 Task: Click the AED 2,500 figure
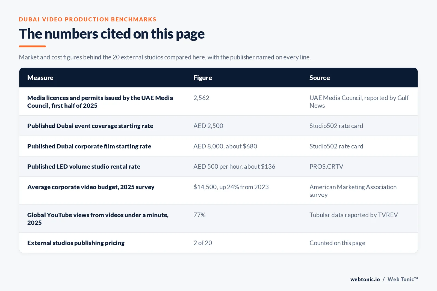(x=208, y=126)
